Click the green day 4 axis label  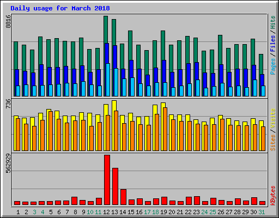click(x=43, y=212)
